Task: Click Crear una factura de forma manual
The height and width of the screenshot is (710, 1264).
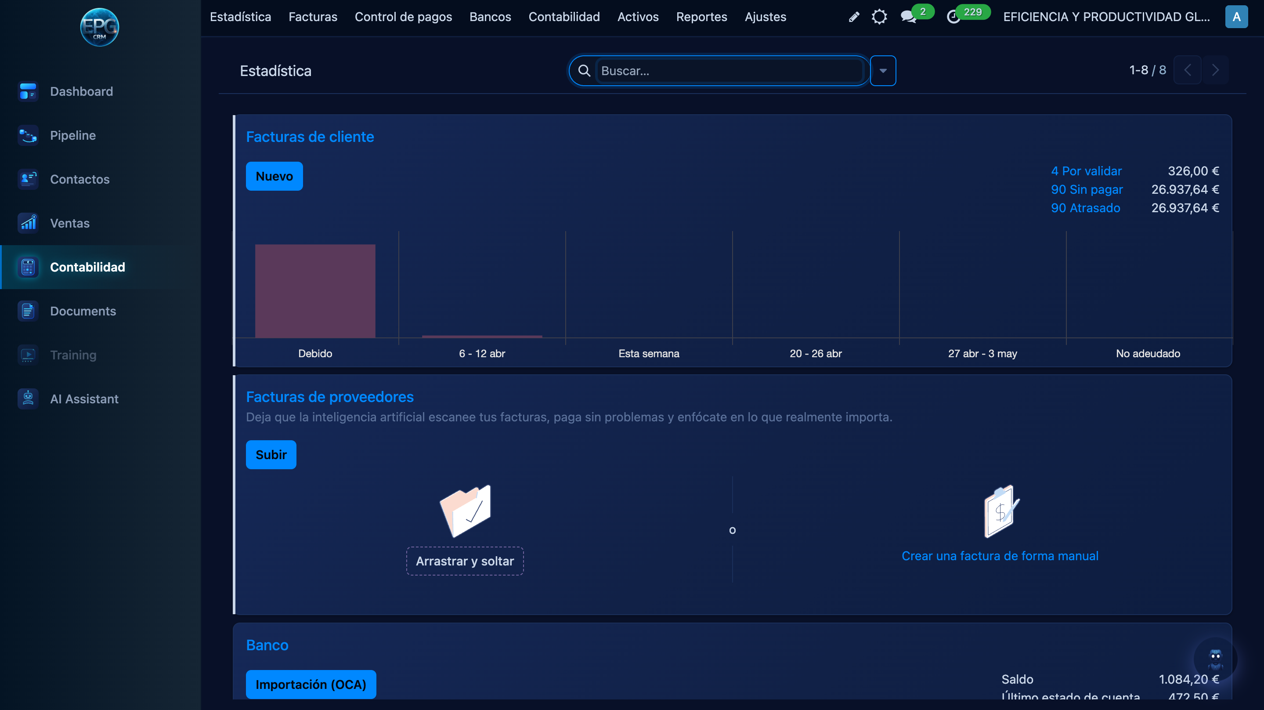Action: click(x=1000, y=556)
